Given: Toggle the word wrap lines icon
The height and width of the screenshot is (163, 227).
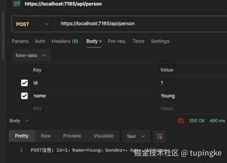Looking at the screenshot, I should pos(160,136).
